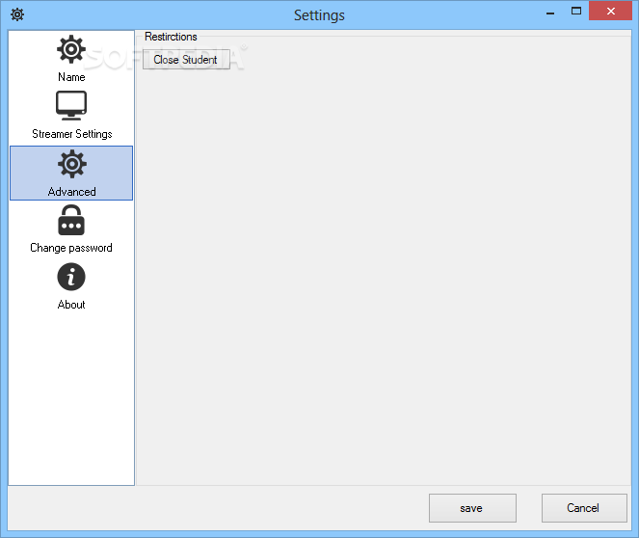The height and width of the screenshot is (538, 639).
Task: Select the Streamer Settings monitor icon
Action: tap(71, 105)
